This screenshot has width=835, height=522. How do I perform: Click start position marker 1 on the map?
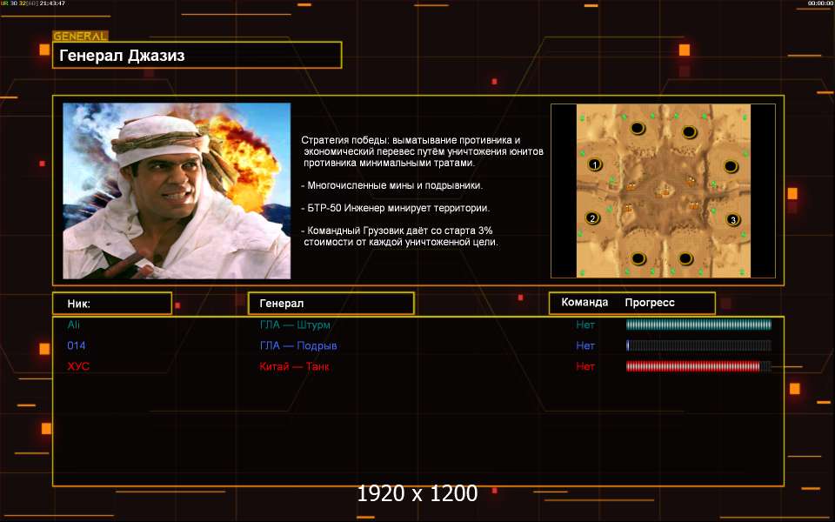595,164
